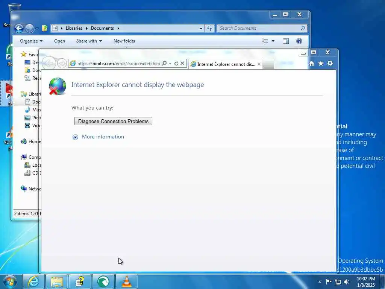Click Internet Explorer Forward button

[x=62, y=63]
